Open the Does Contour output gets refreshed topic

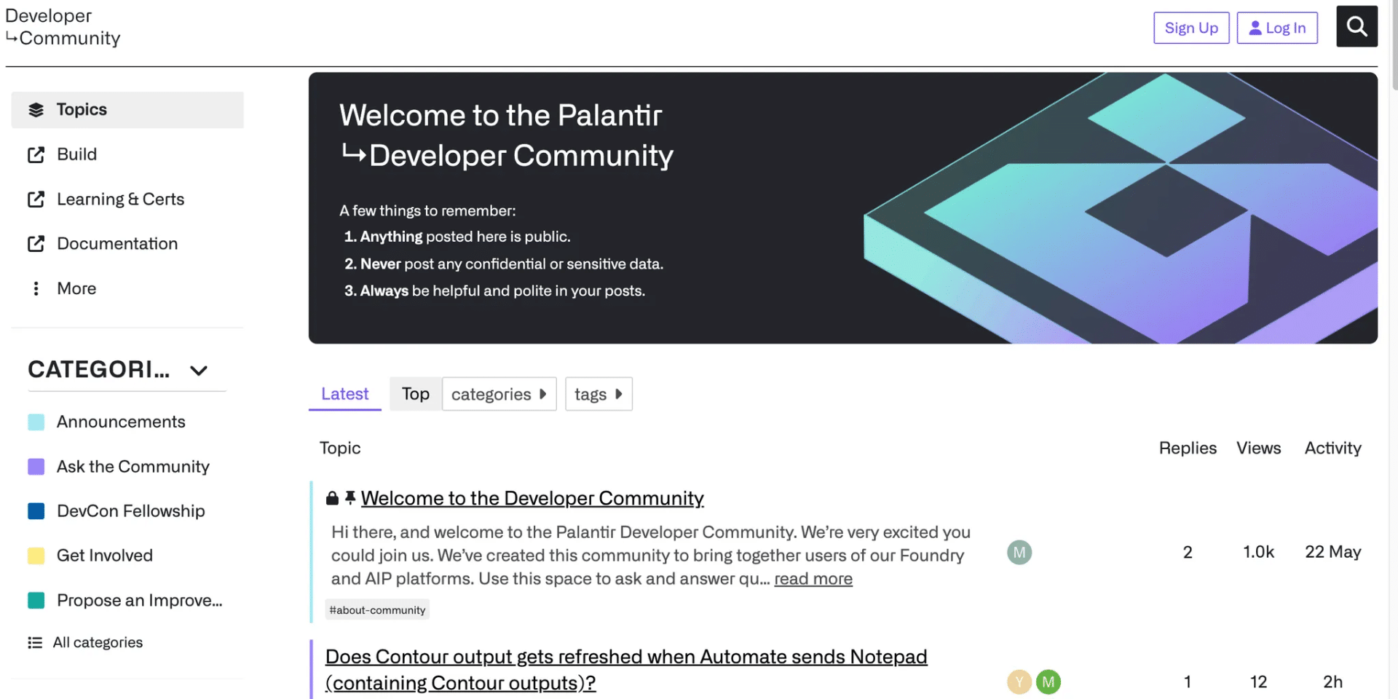(626, 670)
